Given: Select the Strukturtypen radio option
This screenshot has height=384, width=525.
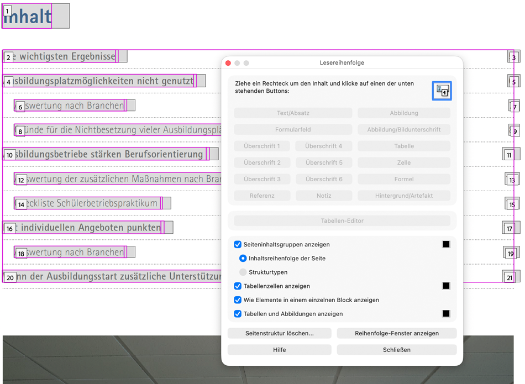Looking at the screenshot, I should pyautogui.click(x=243, y=272).
